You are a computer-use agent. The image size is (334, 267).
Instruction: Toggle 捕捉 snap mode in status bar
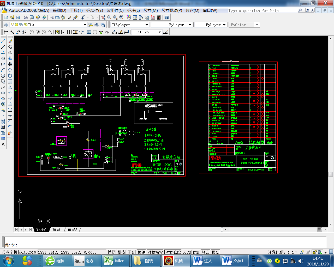tap(111, 252)
